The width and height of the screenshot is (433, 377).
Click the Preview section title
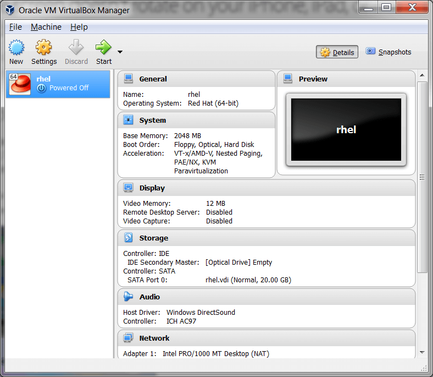coord(313,79)
